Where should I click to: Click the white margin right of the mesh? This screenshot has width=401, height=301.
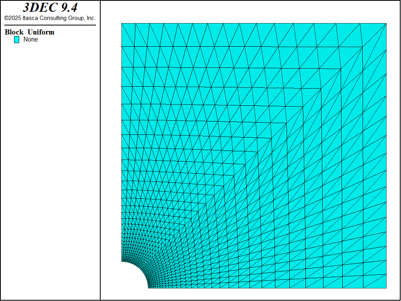point(393,157)
